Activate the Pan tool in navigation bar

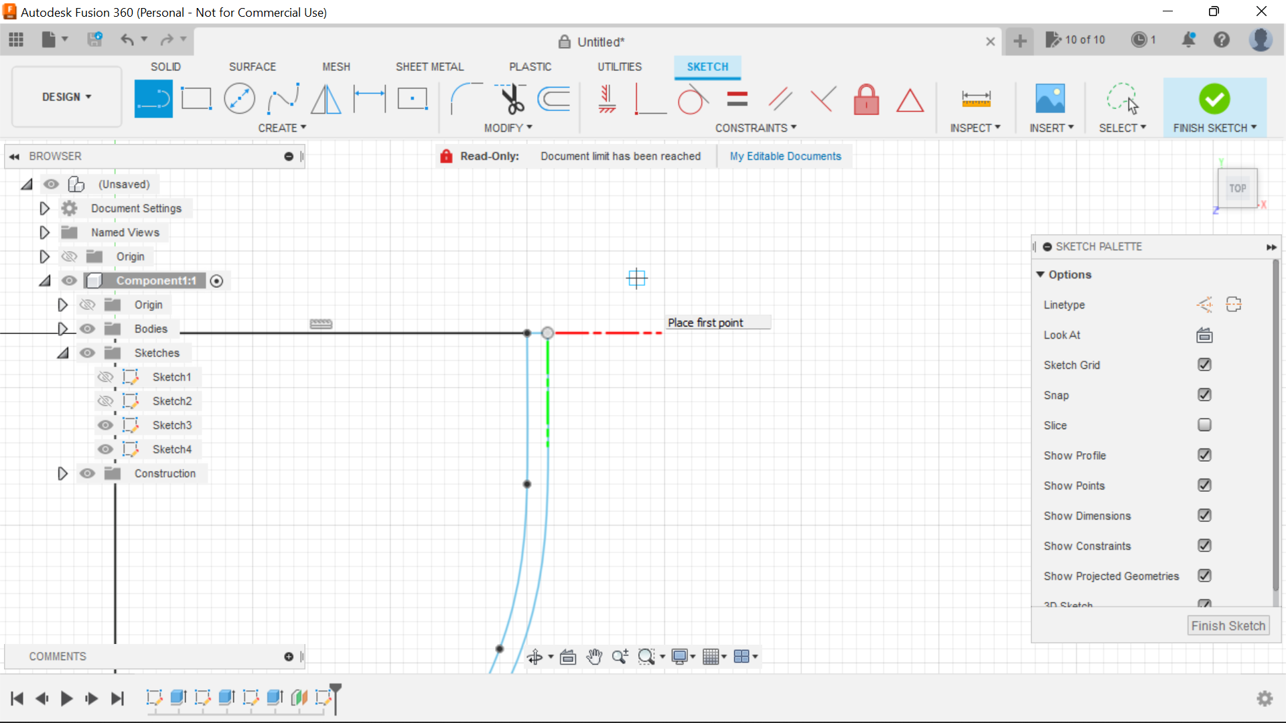point(595,656)
